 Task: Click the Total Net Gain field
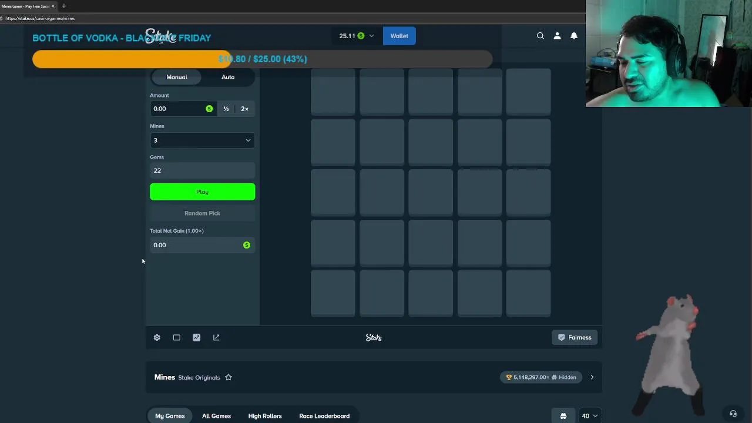coord(202,245)
